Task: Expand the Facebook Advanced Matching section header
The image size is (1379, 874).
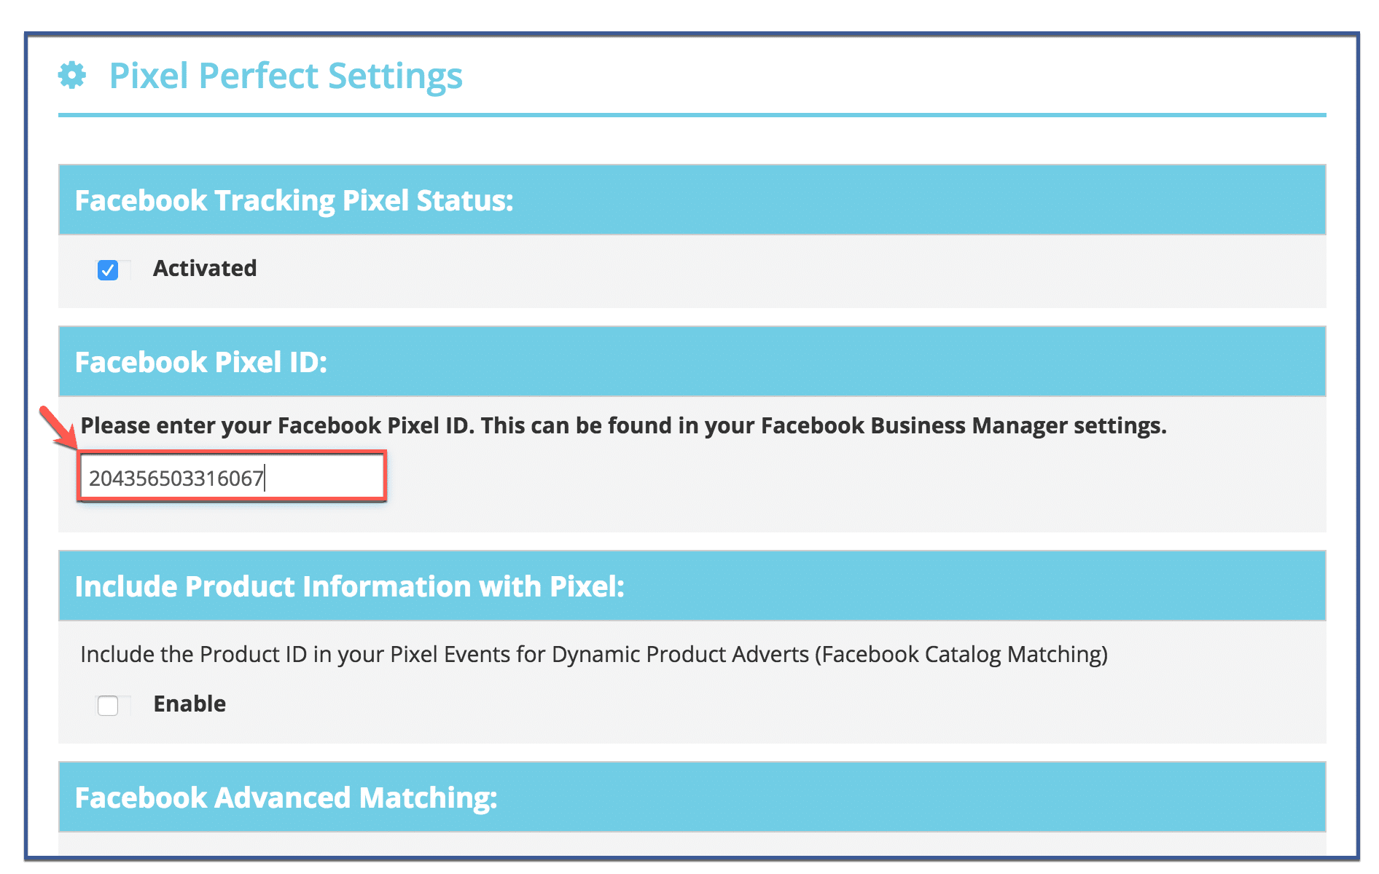Action: (x=692, y=797)
